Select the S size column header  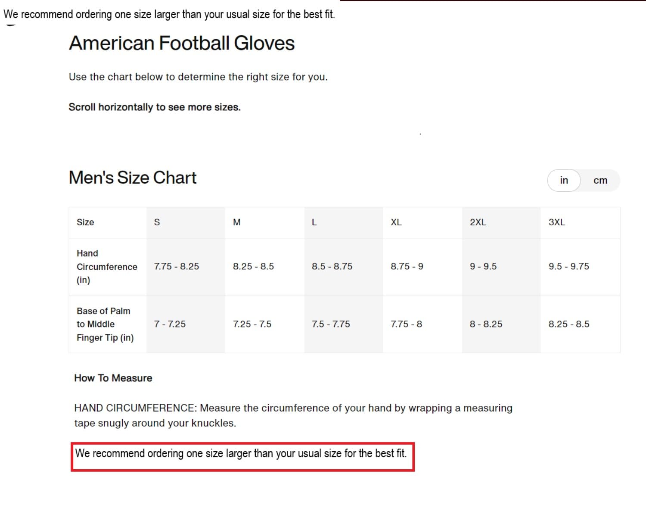(x=157, y=222)
